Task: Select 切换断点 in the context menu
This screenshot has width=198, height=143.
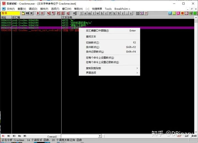Action: pyautogui.click(x=92, y=43)
